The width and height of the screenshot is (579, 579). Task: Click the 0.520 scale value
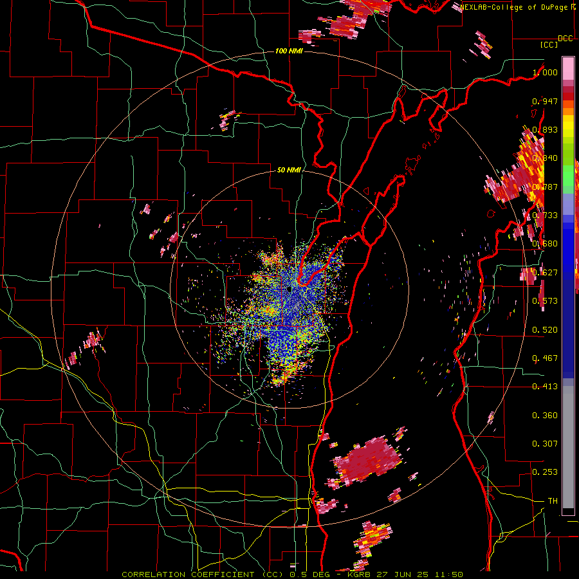[x=545, y=330]
